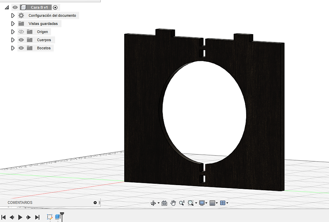Select the Cuerpos label
The image size is (329, 222).
[x=44, y=40]
